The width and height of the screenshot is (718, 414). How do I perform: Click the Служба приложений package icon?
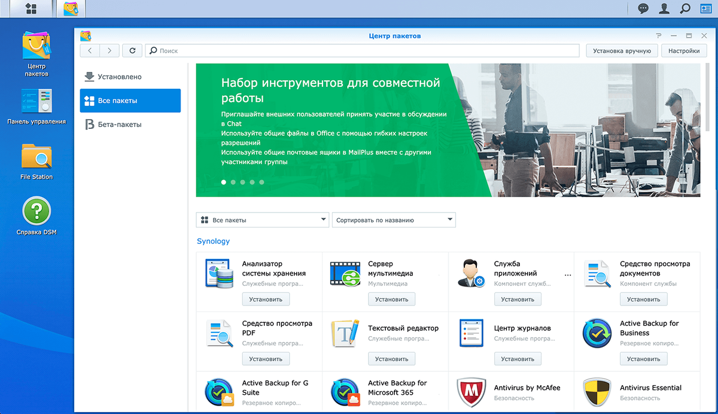point(470,274)
